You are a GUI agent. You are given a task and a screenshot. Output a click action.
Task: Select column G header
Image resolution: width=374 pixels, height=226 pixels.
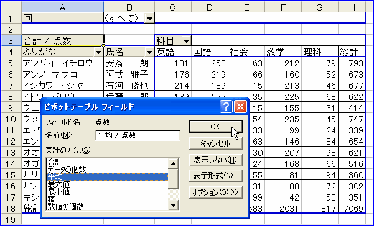(320, 7)
